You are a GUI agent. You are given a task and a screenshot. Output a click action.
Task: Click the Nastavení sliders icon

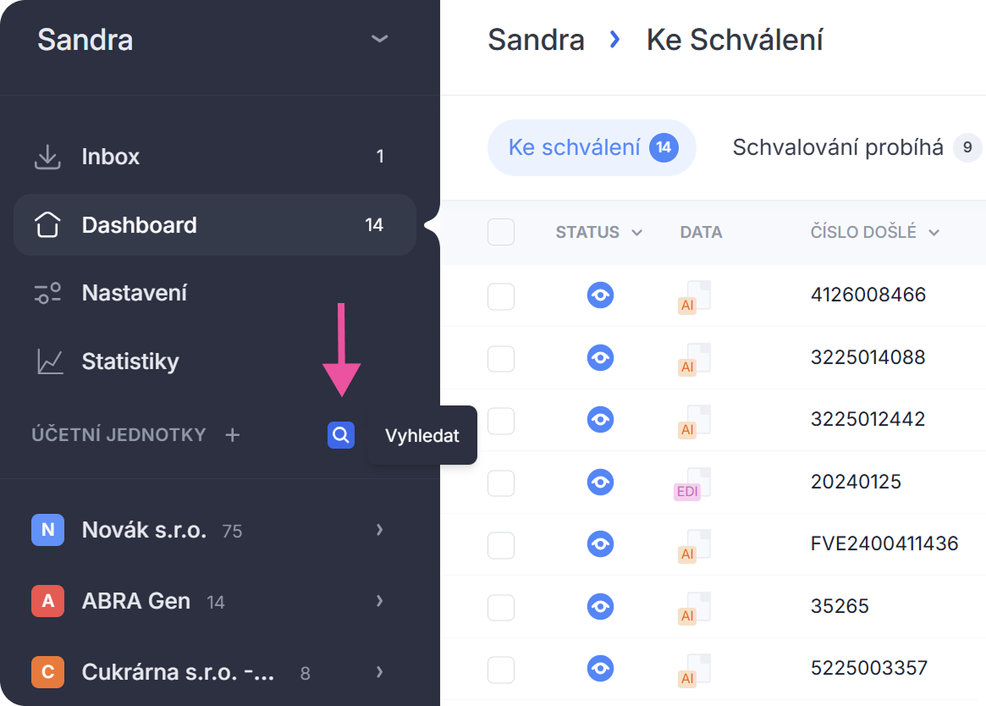point(48,294)
